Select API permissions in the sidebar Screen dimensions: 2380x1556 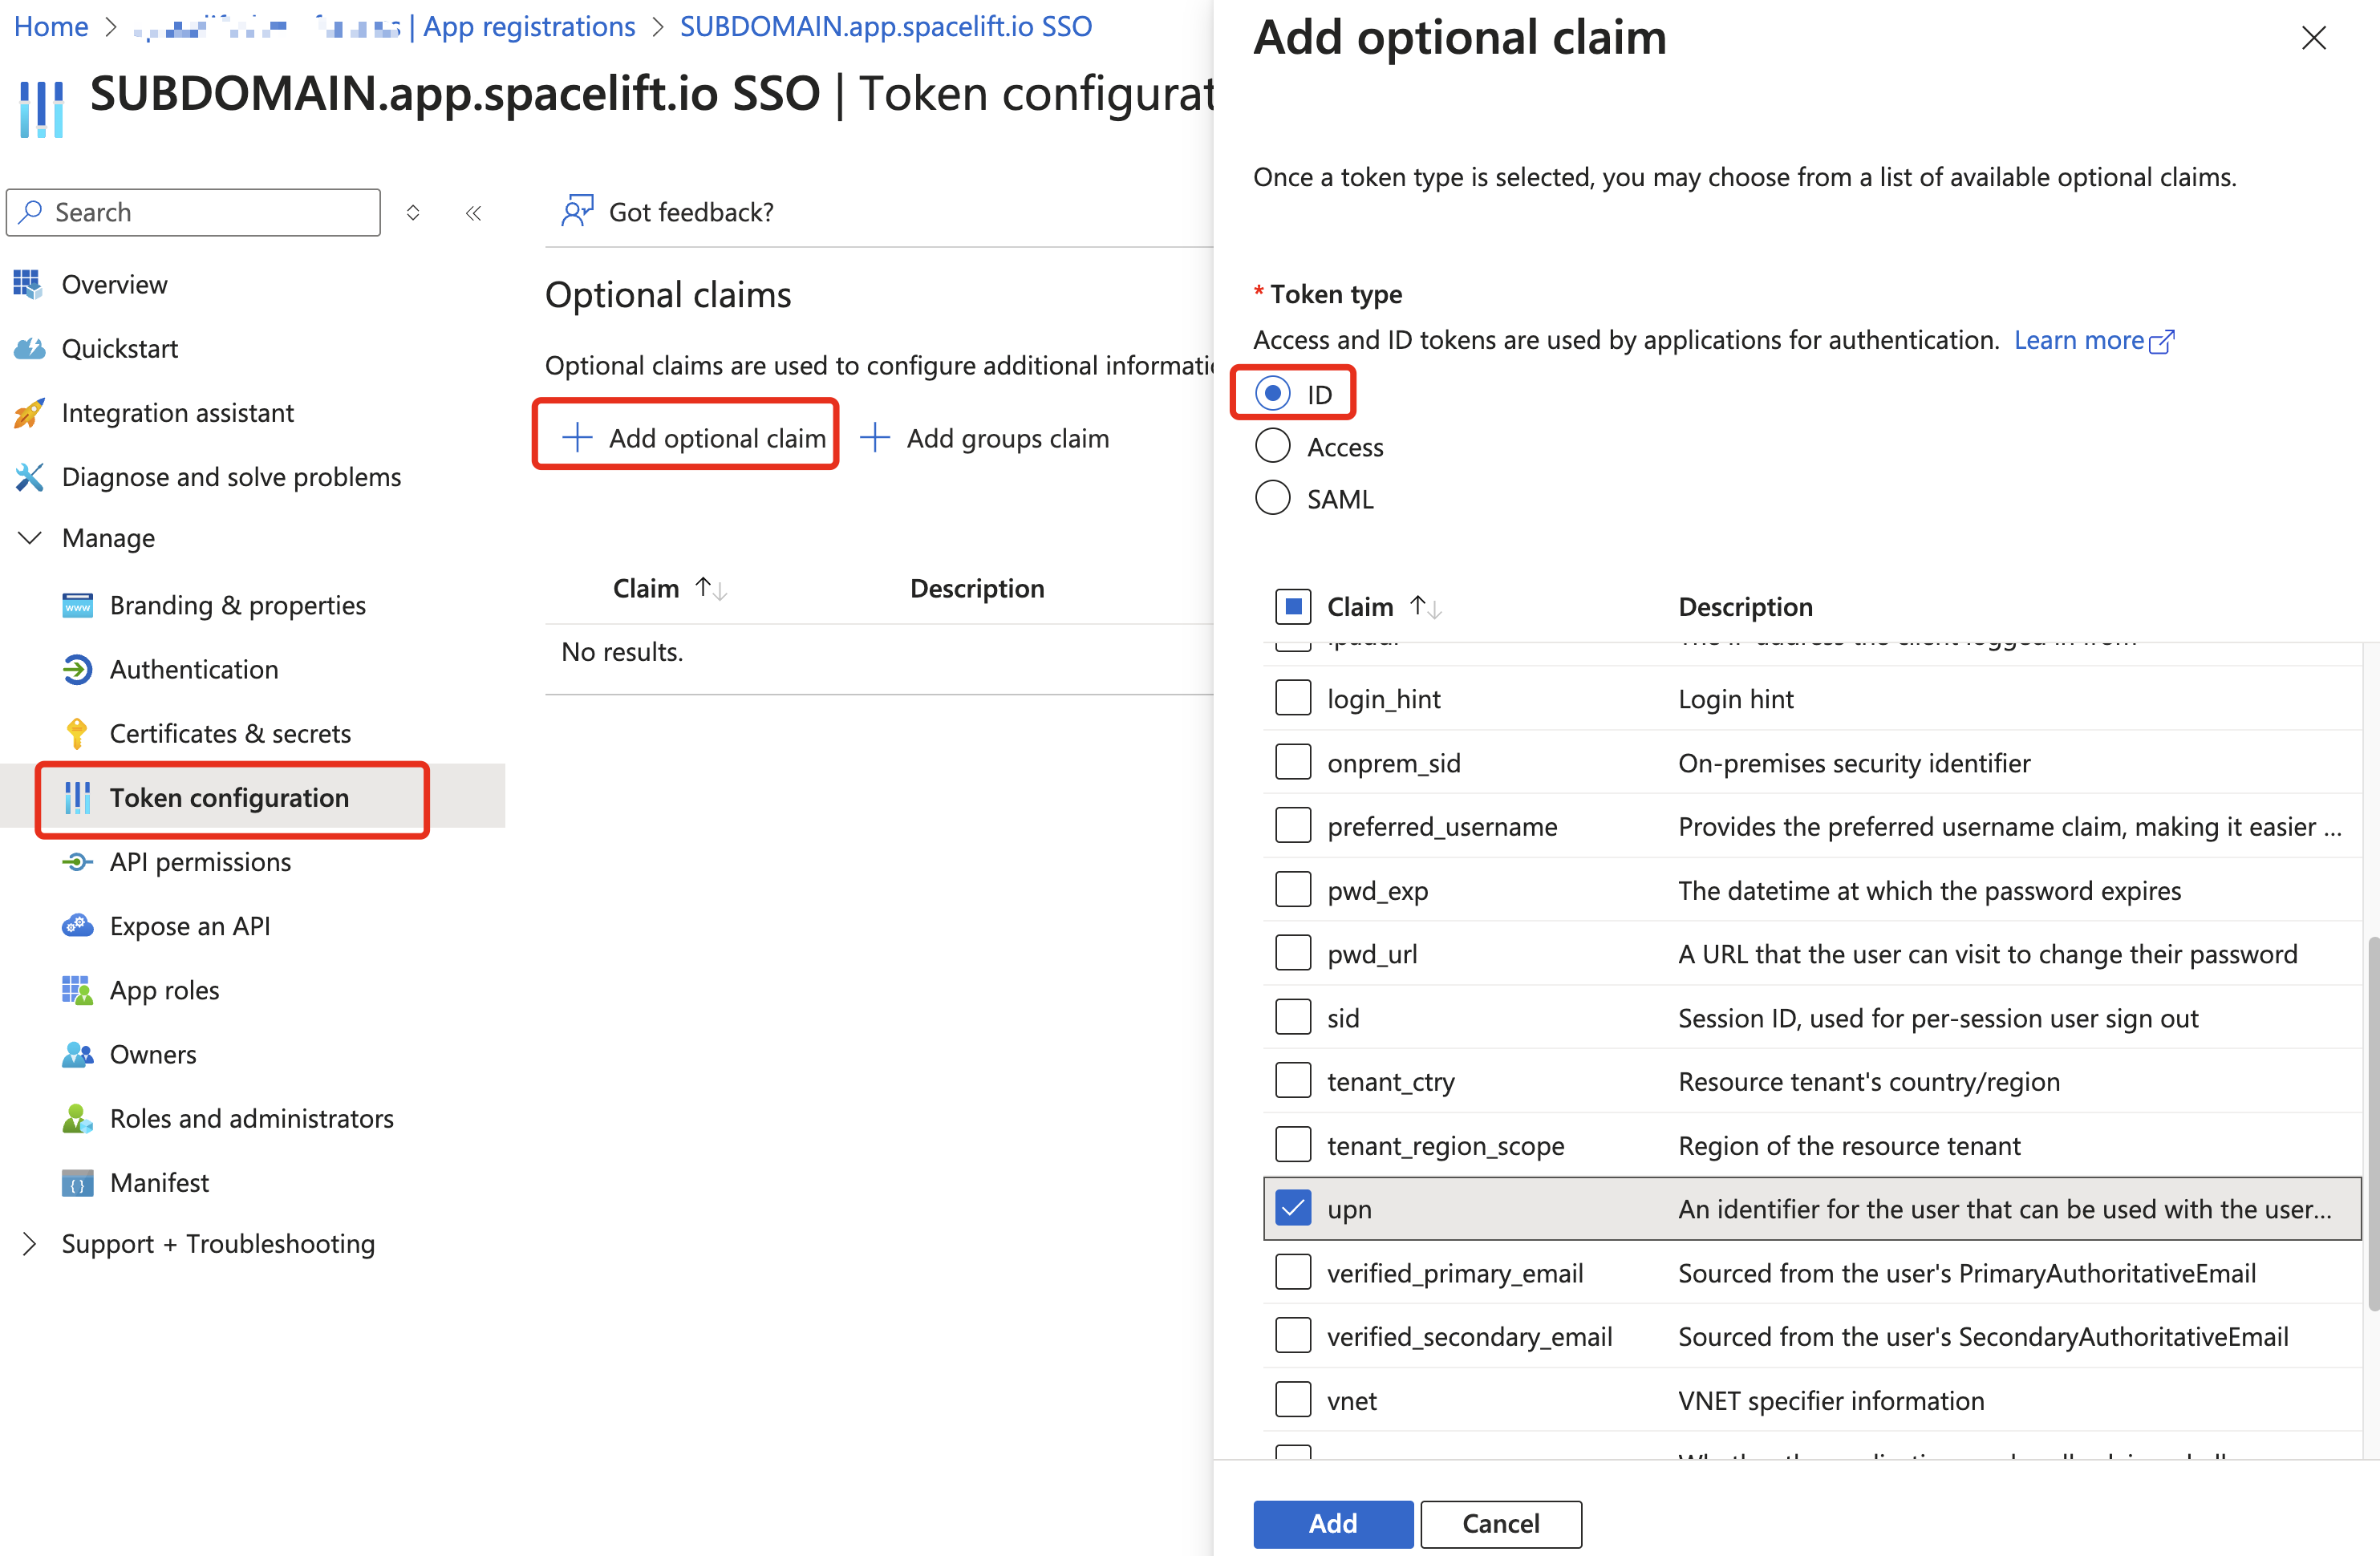pyautogui.click(x=200, y=861)
